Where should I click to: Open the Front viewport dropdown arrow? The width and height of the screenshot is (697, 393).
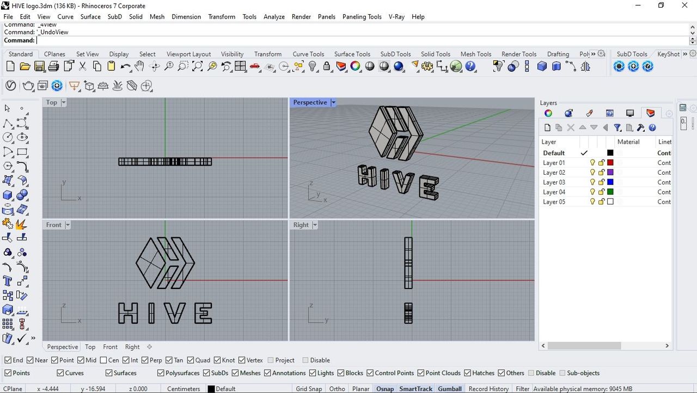(x=68, y=225)
